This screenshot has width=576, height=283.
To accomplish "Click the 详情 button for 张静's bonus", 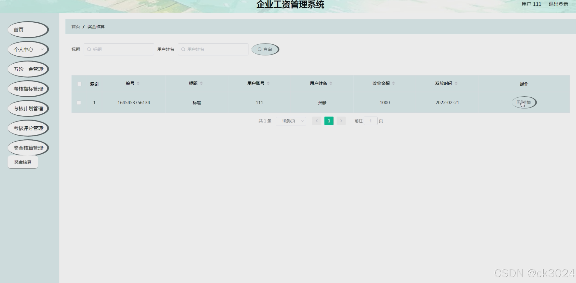I will (524, 102).
